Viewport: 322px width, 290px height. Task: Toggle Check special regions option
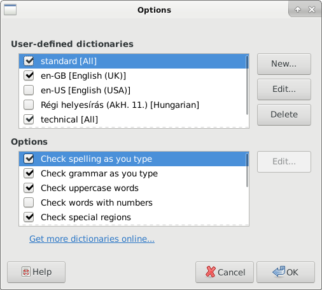pyautogui.click(x=29, y=217)
